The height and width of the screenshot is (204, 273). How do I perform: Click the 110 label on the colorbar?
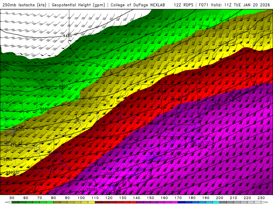[x=95, y=198]
